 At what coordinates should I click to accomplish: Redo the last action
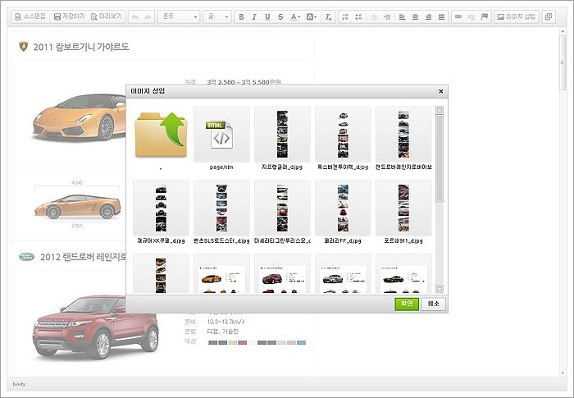pos(148,17)
